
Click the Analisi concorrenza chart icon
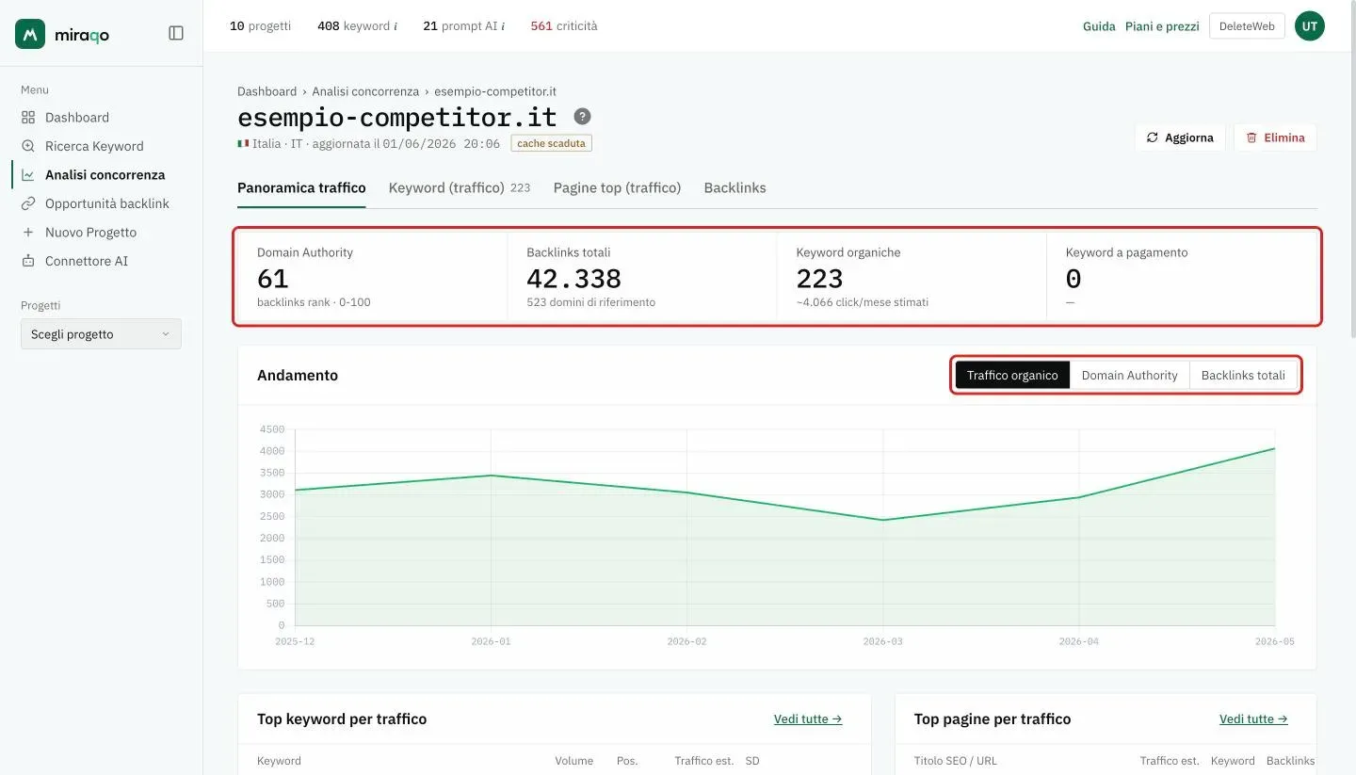(28, 175)
